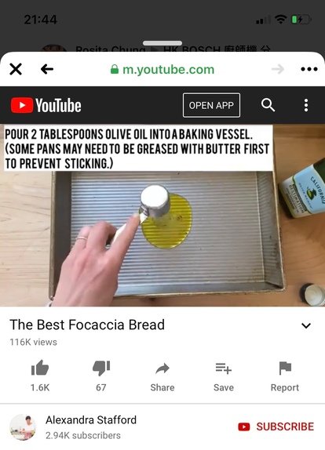Close the in-app browser with X
Image resolution: width=325 pixels, height=450 pixels.
tap(16, 69)
